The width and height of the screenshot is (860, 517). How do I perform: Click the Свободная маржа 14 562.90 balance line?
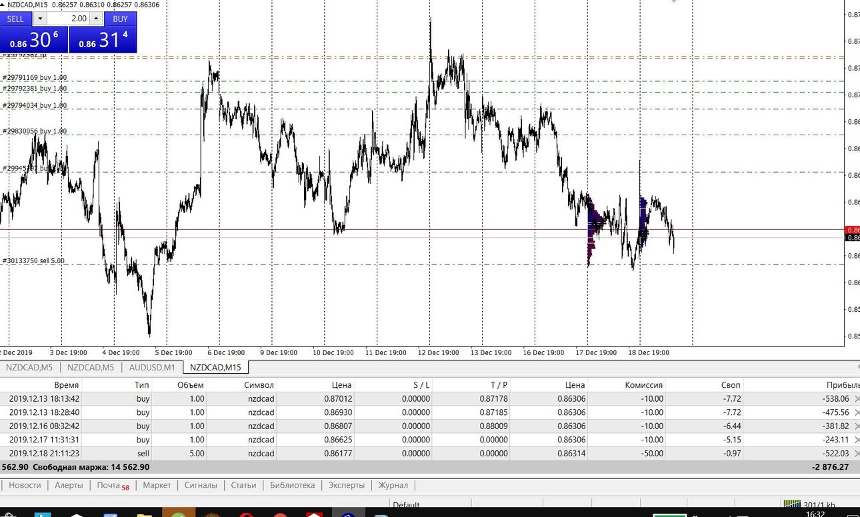coord(91,467)
